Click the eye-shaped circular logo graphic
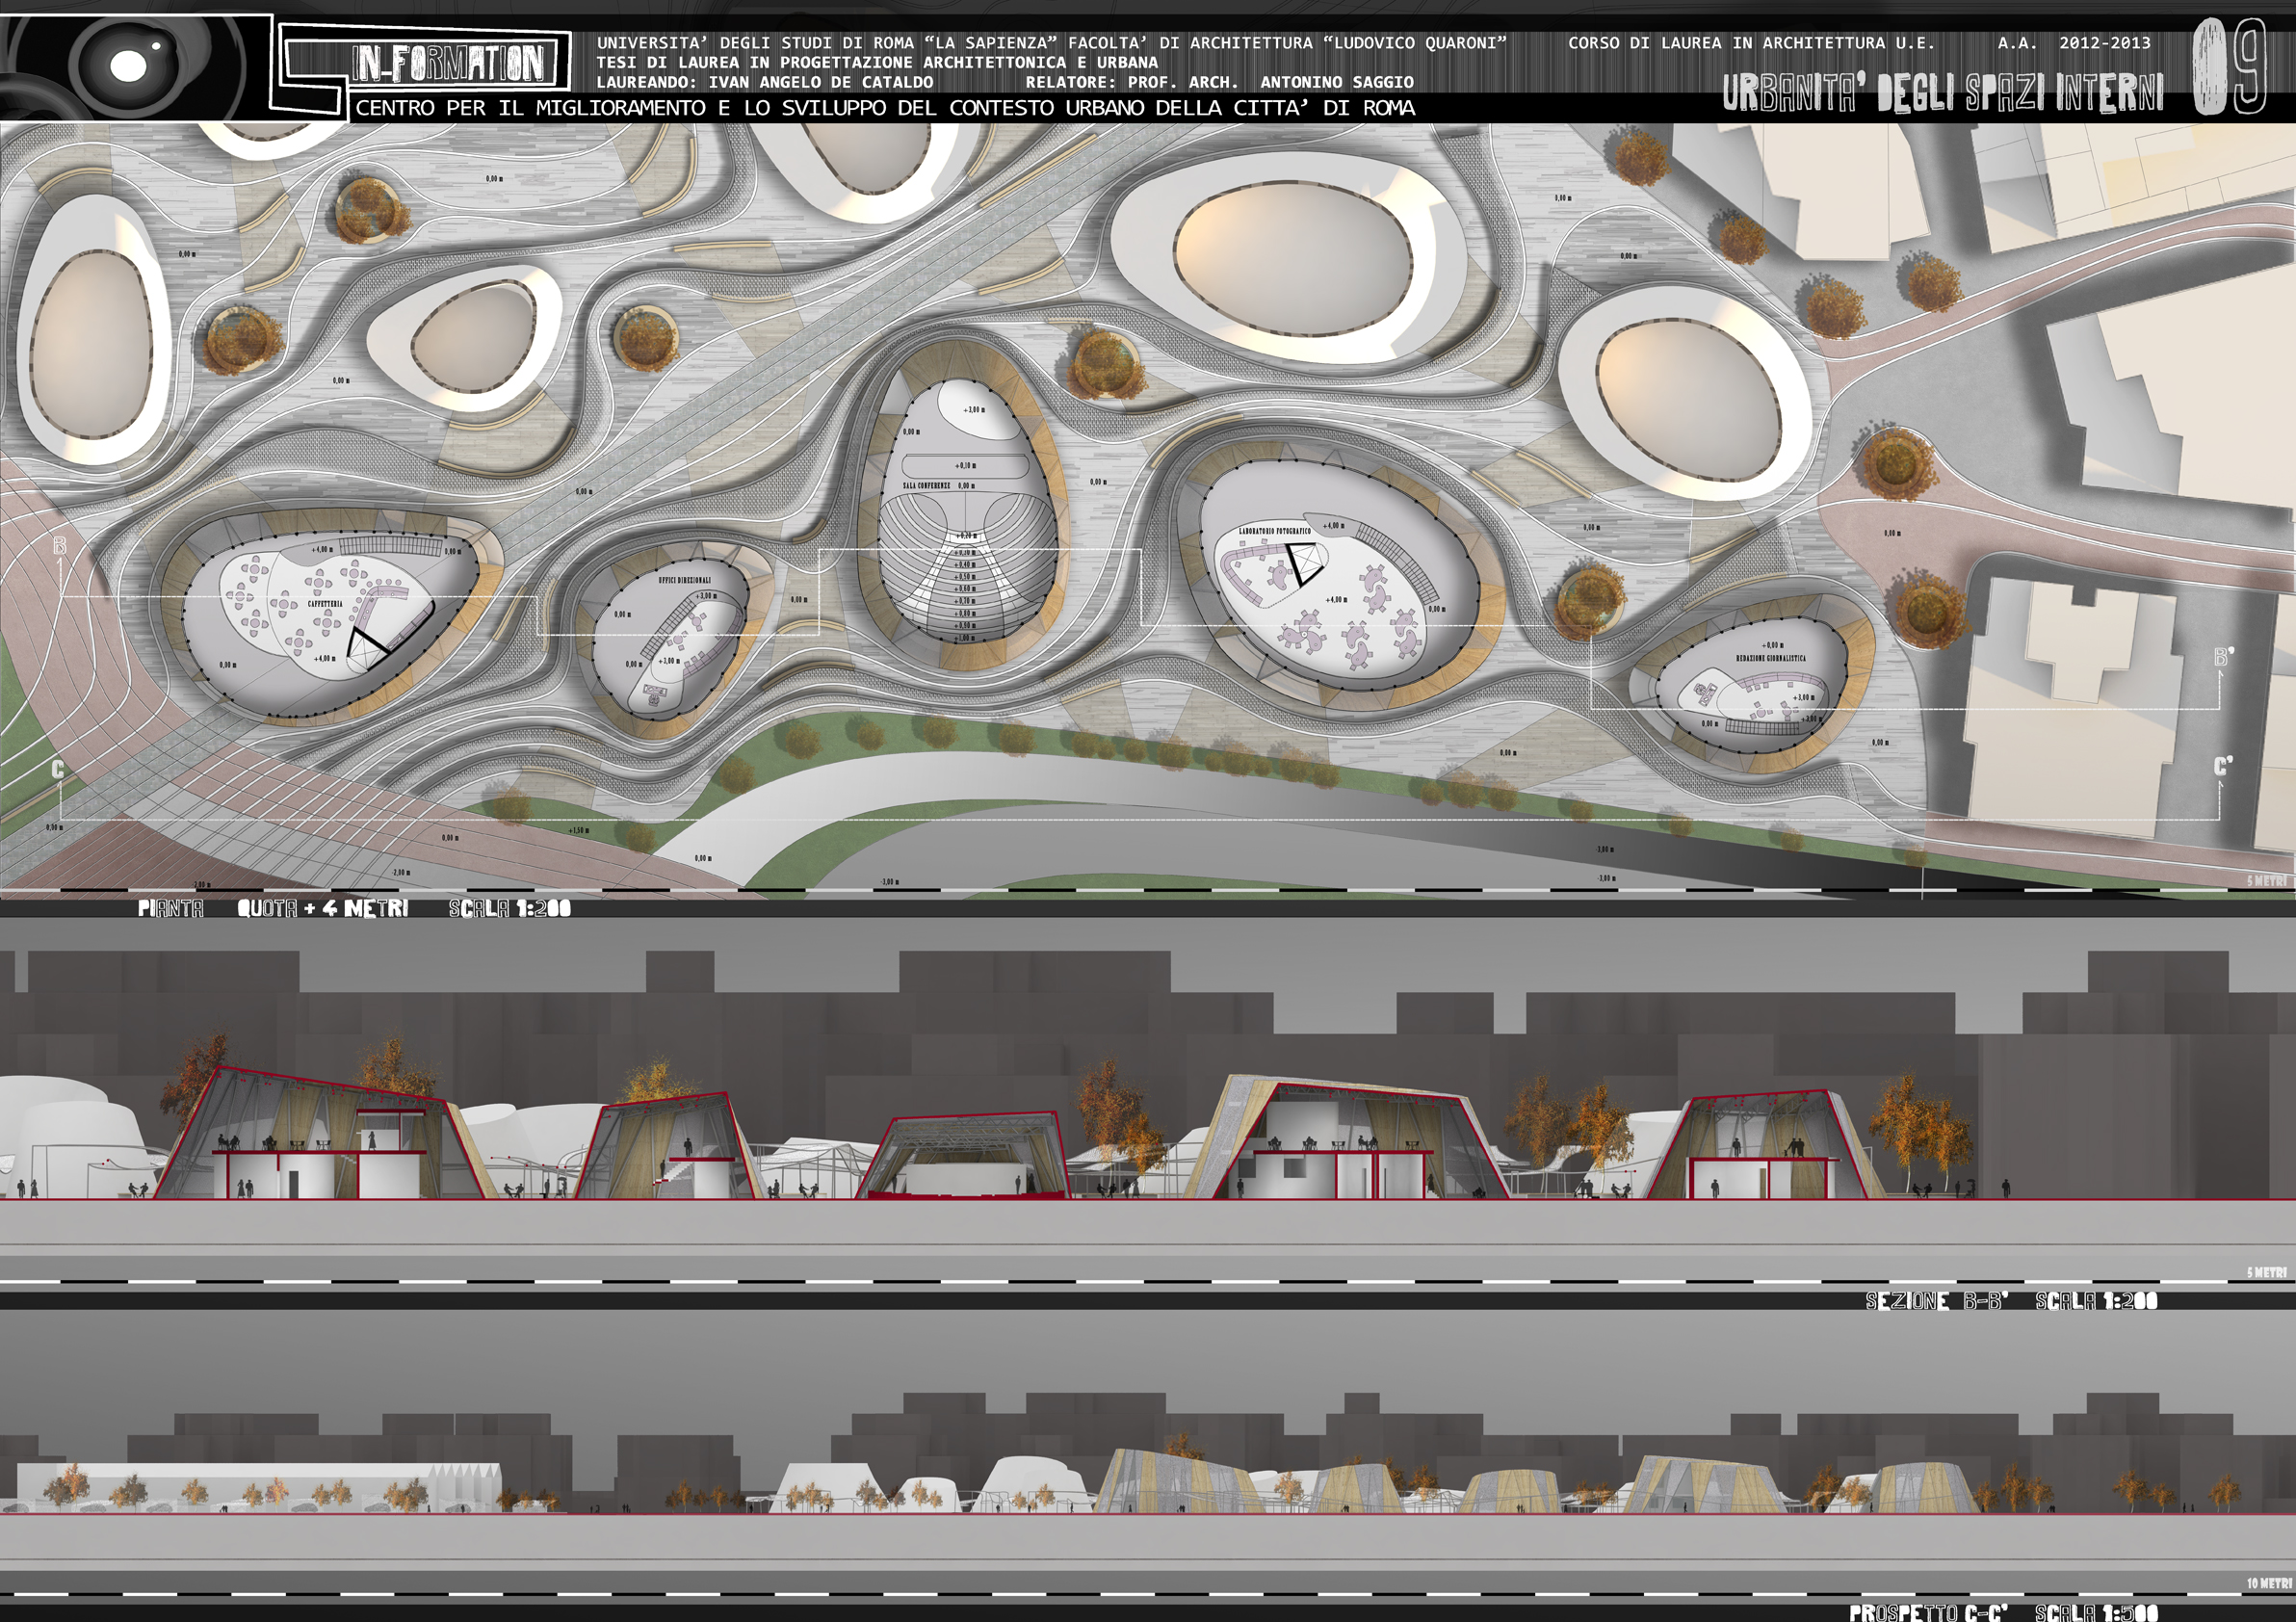 (127, 66)
